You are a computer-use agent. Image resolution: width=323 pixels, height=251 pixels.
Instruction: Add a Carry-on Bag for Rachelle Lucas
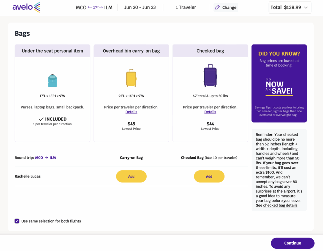(131, 176)
